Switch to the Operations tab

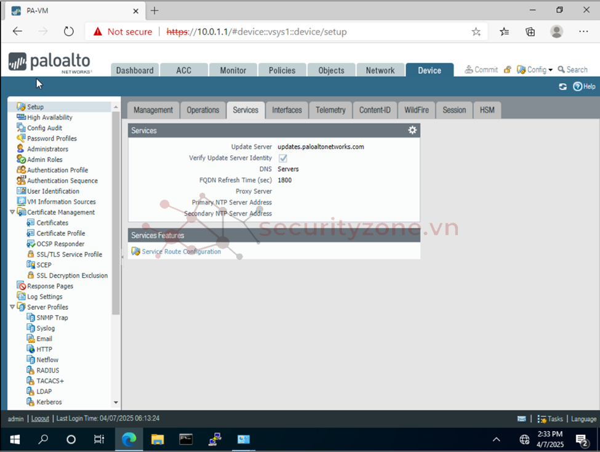point(203,110)
